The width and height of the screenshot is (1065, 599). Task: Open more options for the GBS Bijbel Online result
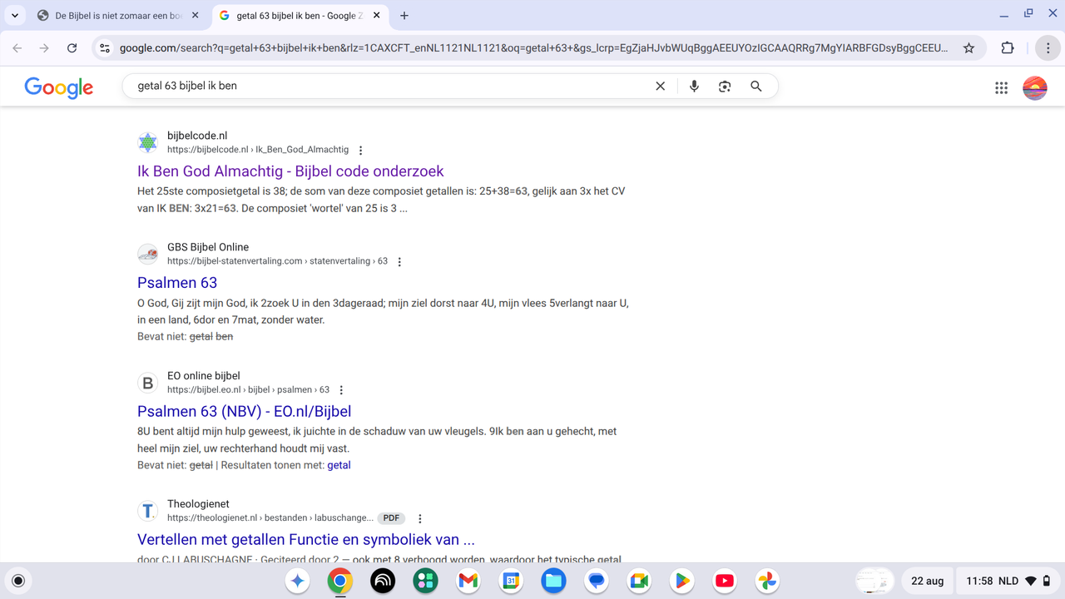(x=399, y=262)
